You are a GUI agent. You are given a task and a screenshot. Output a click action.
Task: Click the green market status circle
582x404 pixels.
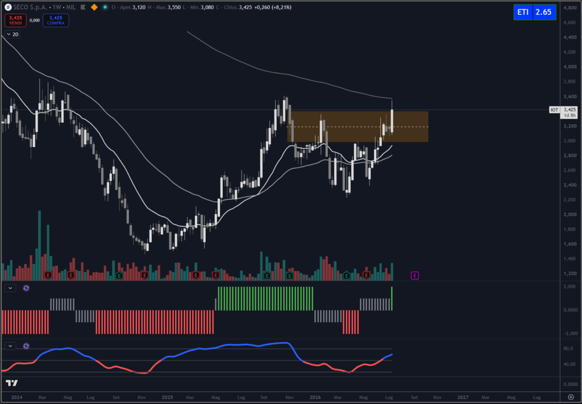105,7
